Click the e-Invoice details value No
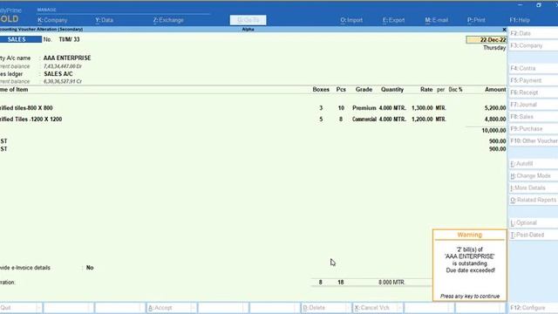The width and height of the screenshot is (558, 314). coord(90,268)
